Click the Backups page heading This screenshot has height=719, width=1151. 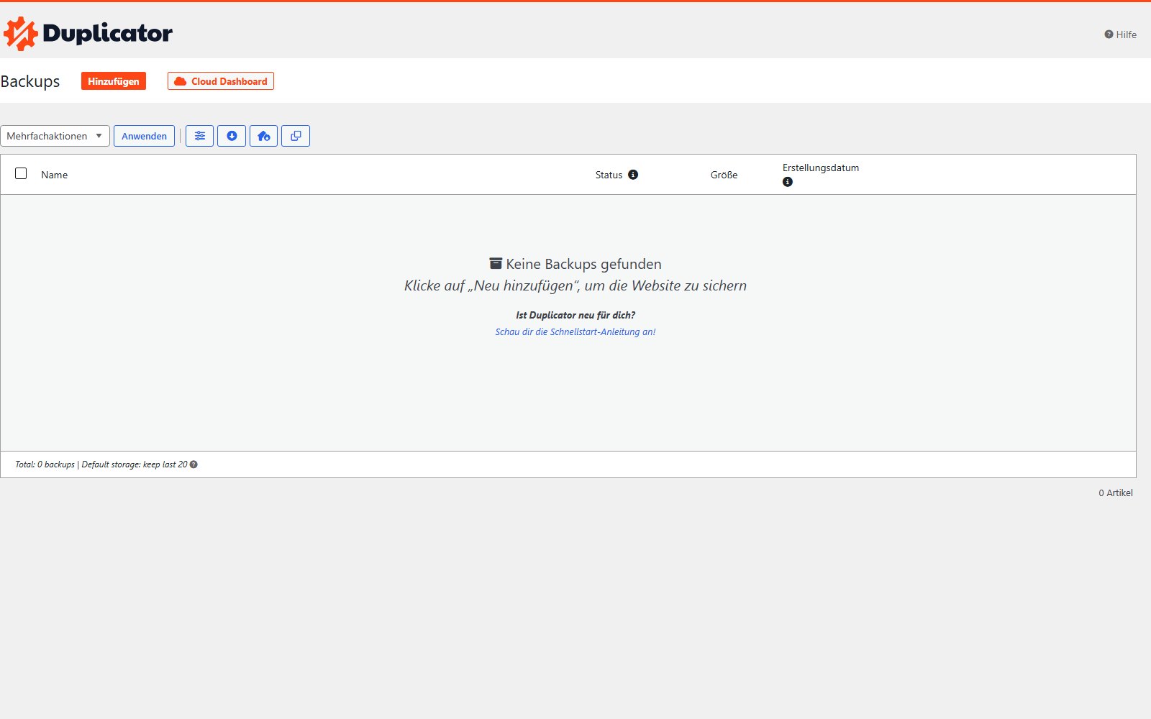[x=30, y=81]
